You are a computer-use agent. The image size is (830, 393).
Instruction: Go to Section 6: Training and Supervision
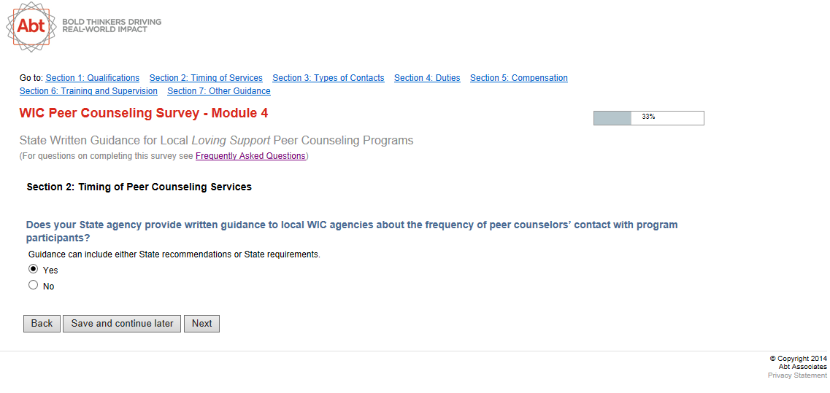(x=88, y=91)
